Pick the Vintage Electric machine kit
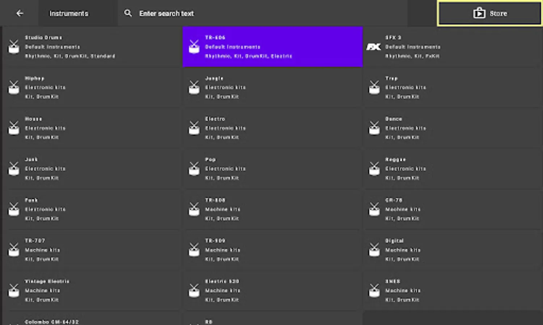543x325 pixels. 92,291
